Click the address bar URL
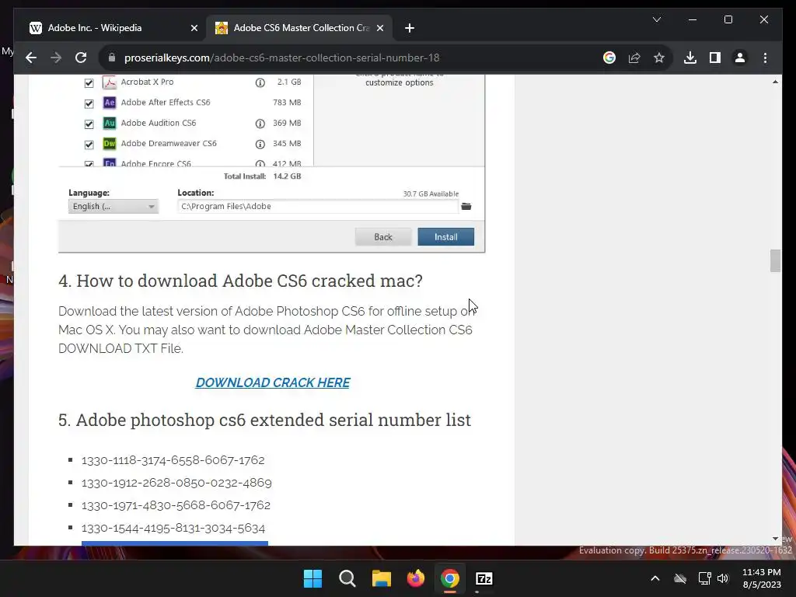Image resolution: width=796 pixels, height=597 pixels. [281, 58]
